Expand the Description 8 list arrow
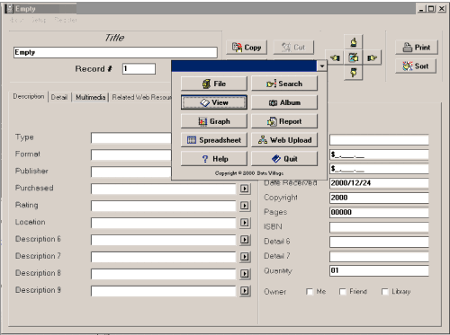The width and height of the screenshot is (450, 335). click(x=245, y=274)
